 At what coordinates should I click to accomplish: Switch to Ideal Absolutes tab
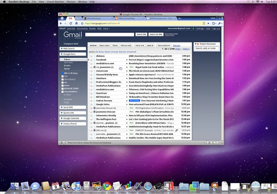98,19
